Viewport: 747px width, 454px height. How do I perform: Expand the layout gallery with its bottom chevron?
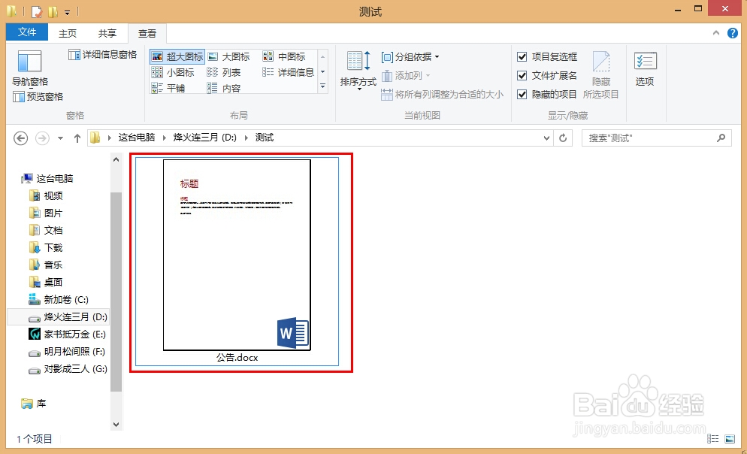322,86
